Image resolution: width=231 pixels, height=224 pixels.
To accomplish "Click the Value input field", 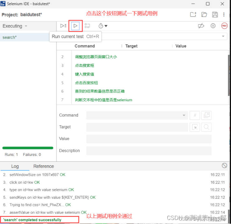I will 149,139.
